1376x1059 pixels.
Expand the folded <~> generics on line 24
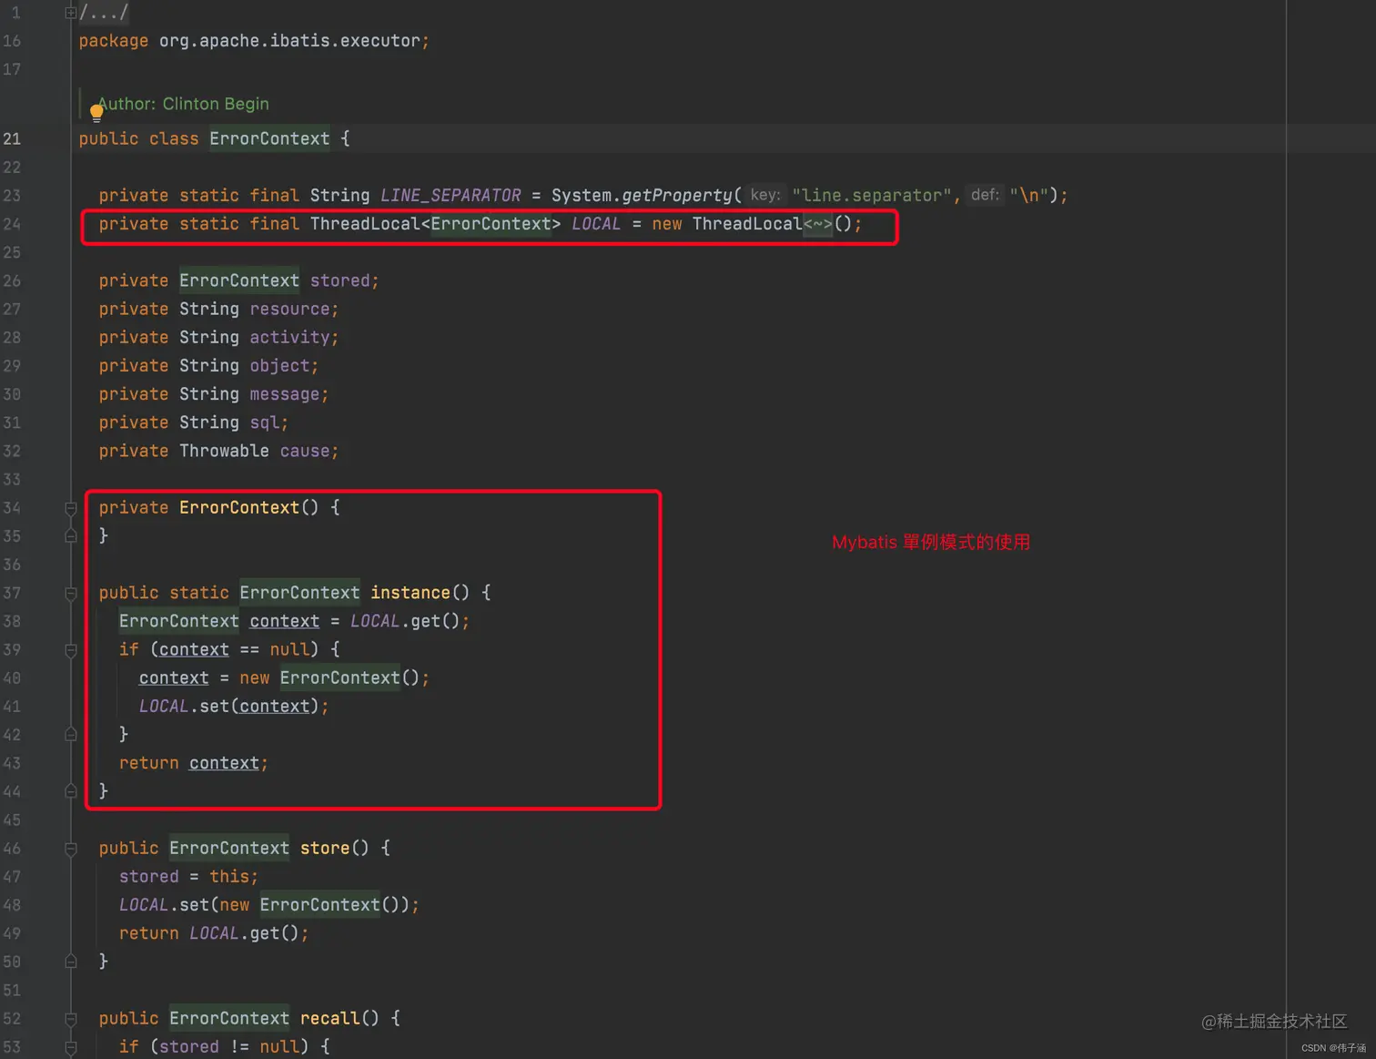(x=817, y=224)
